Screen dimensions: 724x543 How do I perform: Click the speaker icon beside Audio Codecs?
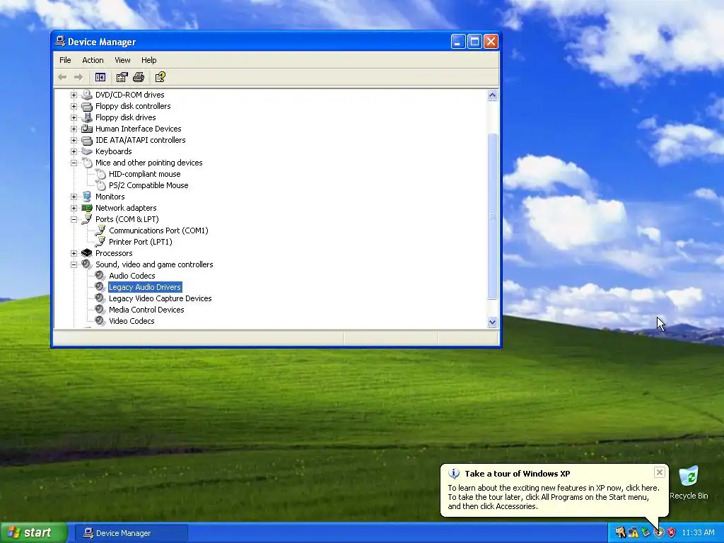click(100, 276)
